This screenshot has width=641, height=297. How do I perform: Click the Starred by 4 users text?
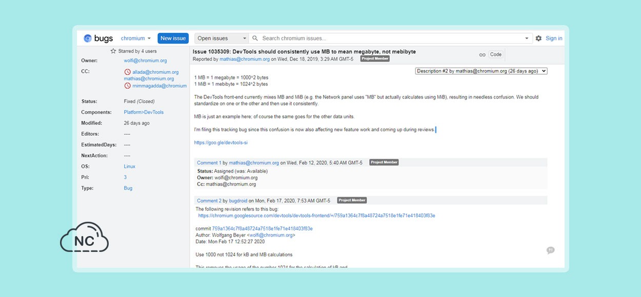137,51
